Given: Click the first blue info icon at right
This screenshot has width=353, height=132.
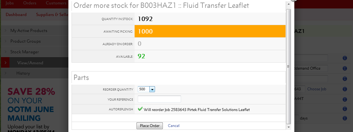Looking at the screenshot, I should (345, 58).
